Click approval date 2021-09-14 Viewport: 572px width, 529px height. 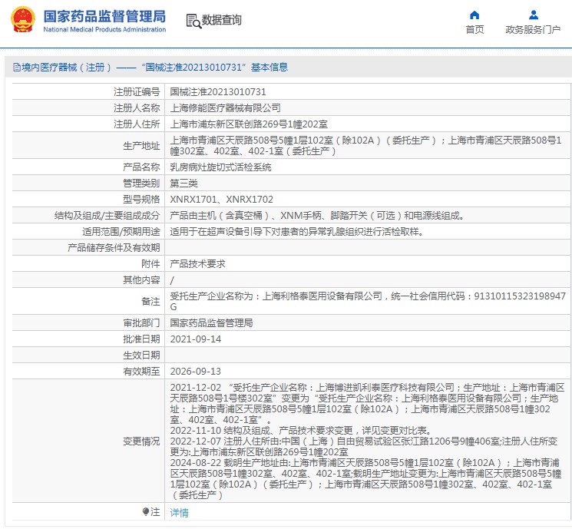195,339
